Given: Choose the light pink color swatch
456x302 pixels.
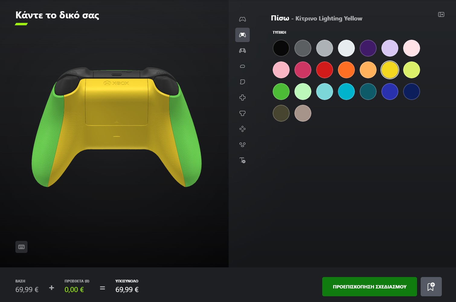Looking at the screenshot, I should (x=281, y=70).
